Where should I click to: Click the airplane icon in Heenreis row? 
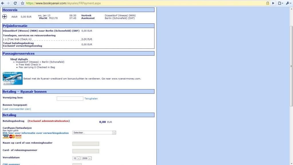click(5, 17)
